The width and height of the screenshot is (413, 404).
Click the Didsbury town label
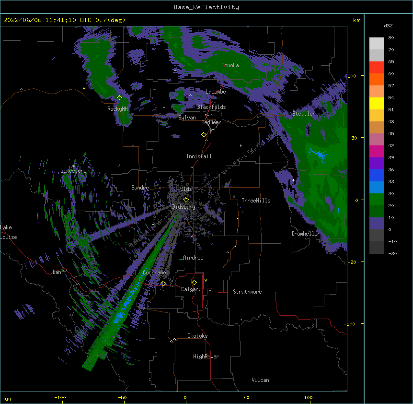pos(184,207)
